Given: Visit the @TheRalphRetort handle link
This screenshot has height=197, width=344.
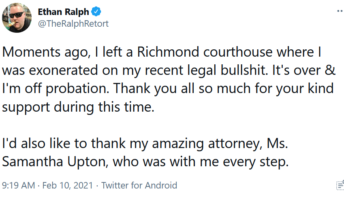Looking at the screenshot, I should (73, 24).
